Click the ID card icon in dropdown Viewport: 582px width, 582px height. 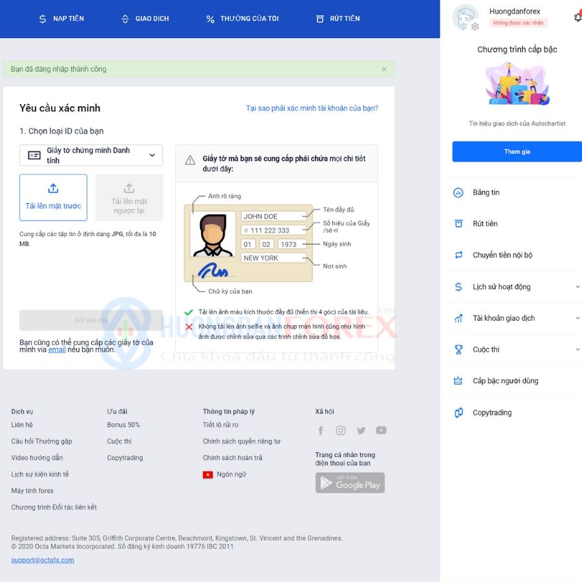(x=34, y=155)
